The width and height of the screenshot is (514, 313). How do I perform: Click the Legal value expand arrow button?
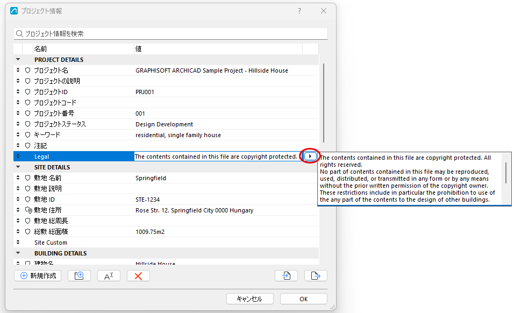point(310,156)
